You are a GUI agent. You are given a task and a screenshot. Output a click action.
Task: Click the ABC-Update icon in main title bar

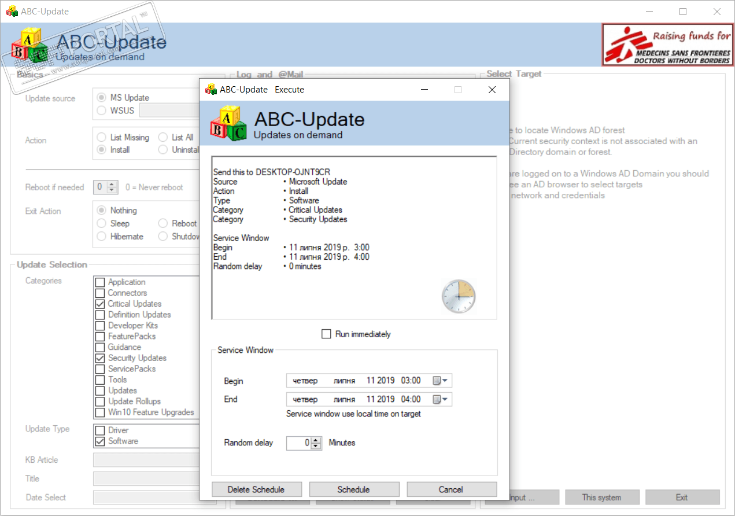point(12,12)
